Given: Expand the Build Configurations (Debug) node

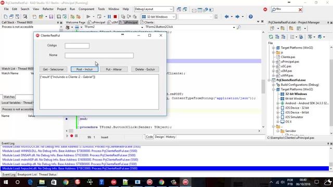Looking at the screenshot, I should coord(274,85).
